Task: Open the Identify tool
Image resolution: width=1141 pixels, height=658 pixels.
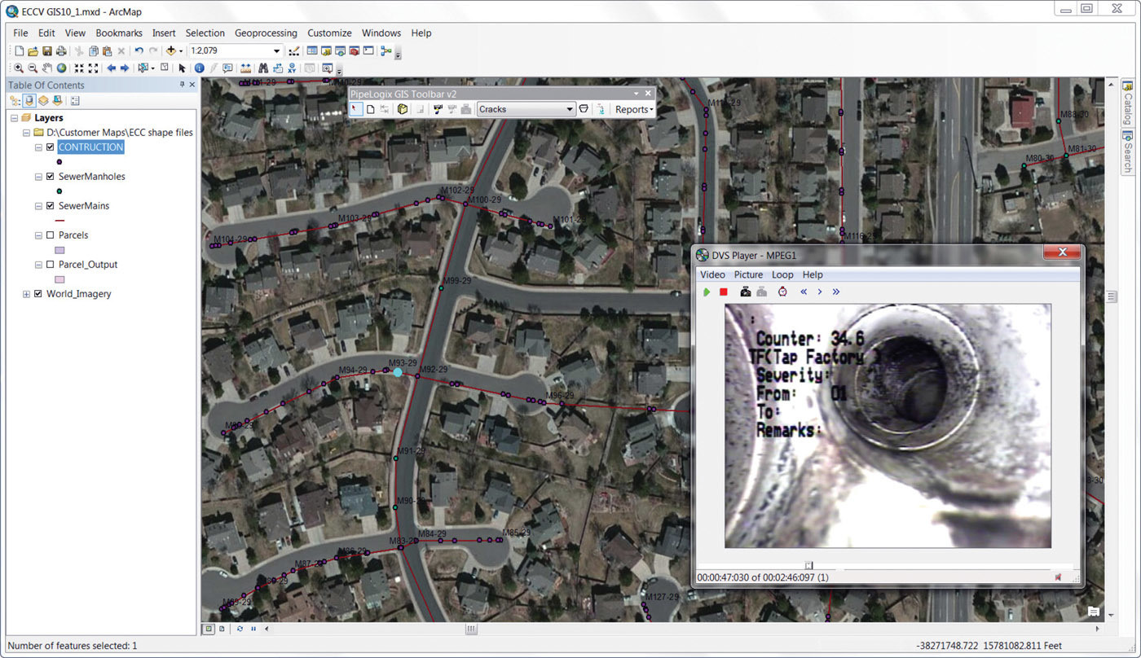Action: tap(200, 68)
